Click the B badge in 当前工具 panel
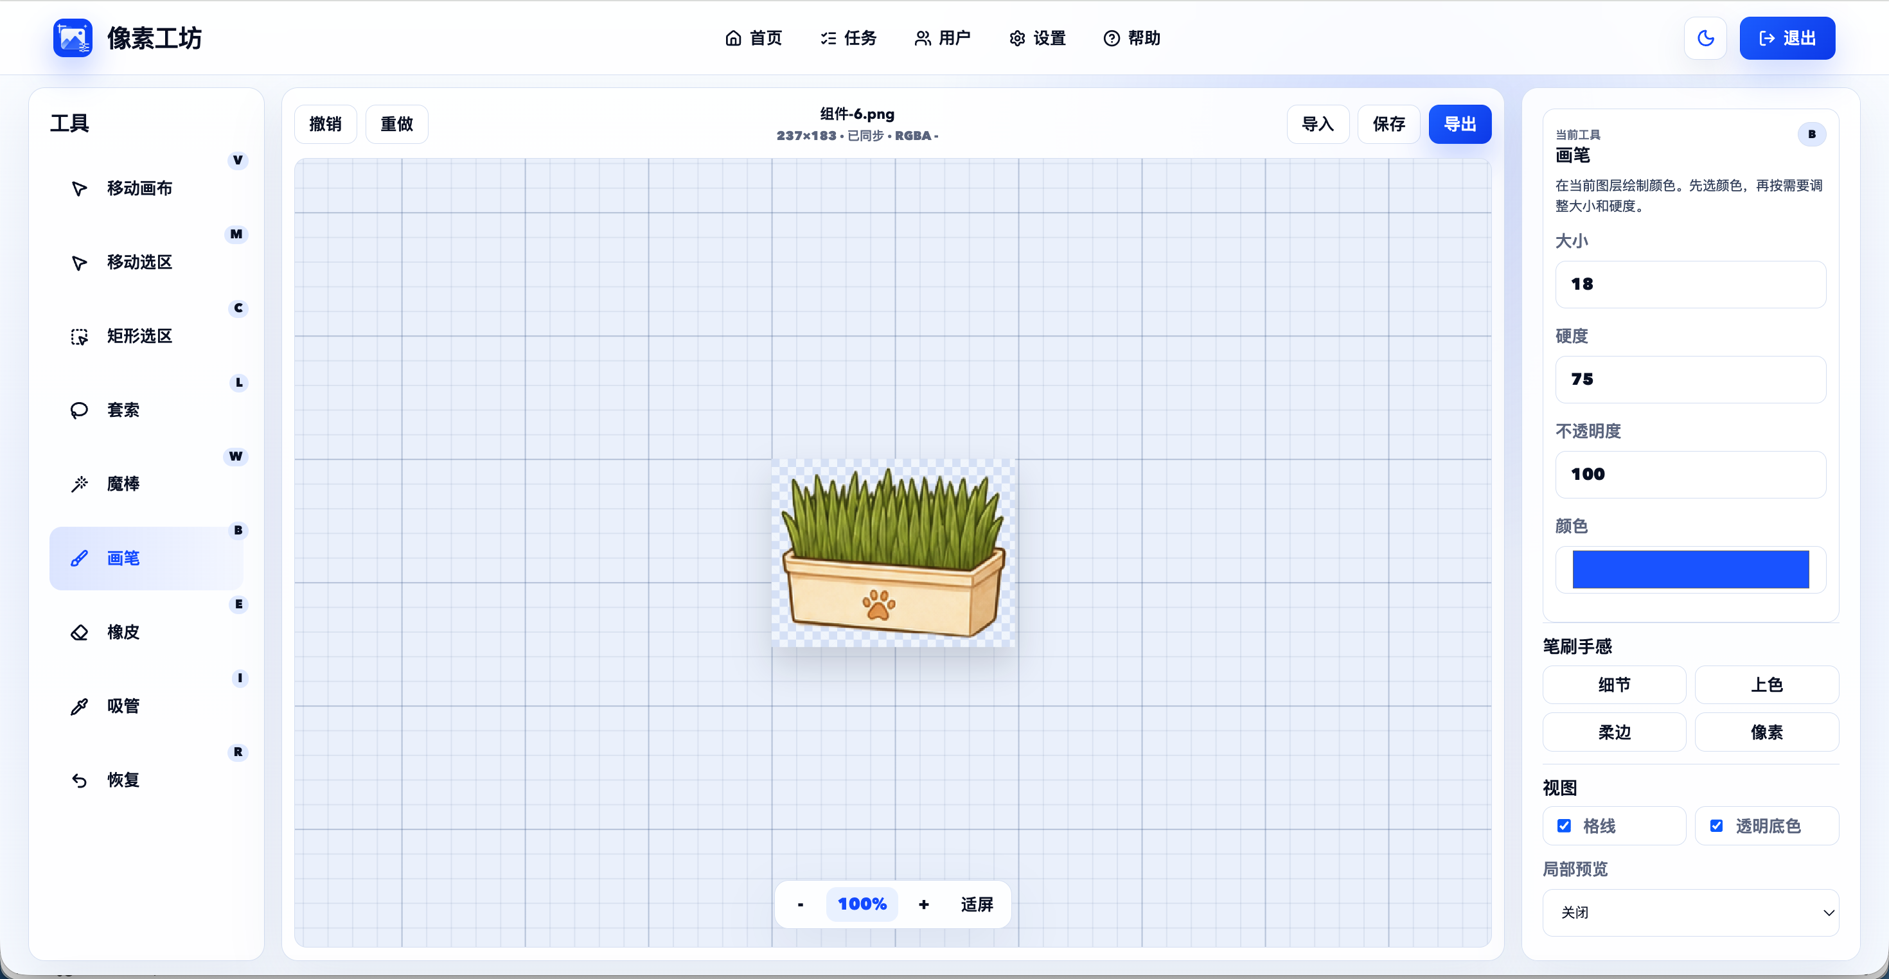Screen dimensions: 1889x979 1812,134
